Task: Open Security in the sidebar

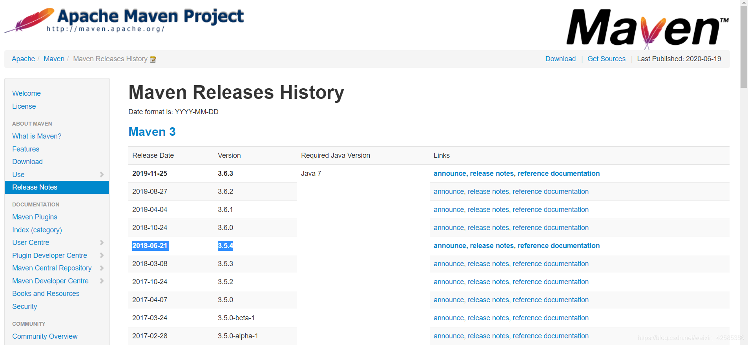Action: pos(25,307)
